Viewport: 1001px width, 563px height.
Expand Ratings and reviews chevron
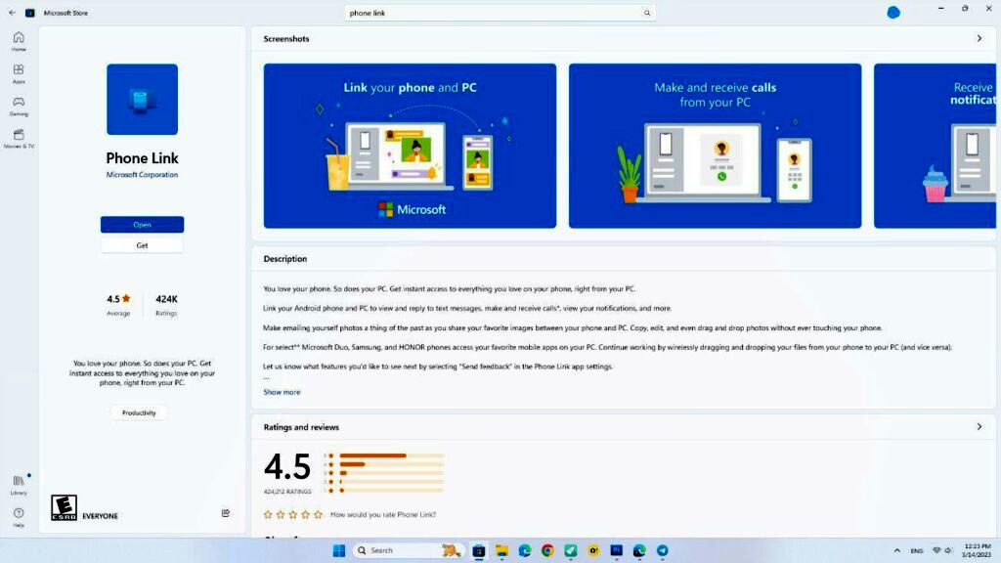point(979,427)
